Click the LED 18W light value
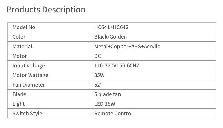The width and height of the screenshot is (223, 128). (105, 104)
